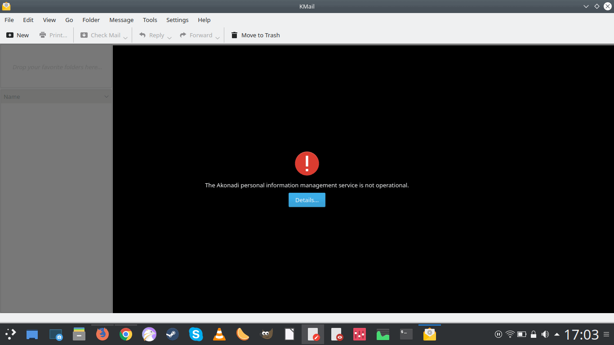Image resolution: width=614 pixels, height=345 pixels.
Task: Click the 17:03 clock in the panel
Action: [x=582, y=334]
